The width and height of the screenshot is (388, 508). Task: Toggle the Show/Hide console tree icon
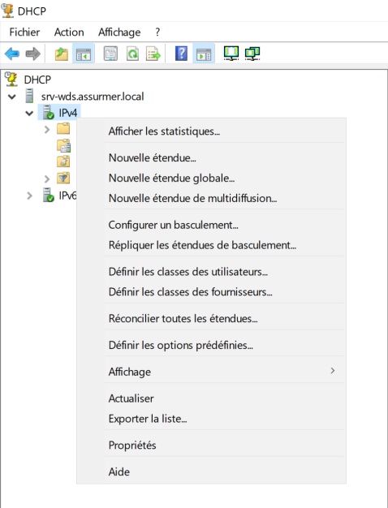[x=84, y=54]
